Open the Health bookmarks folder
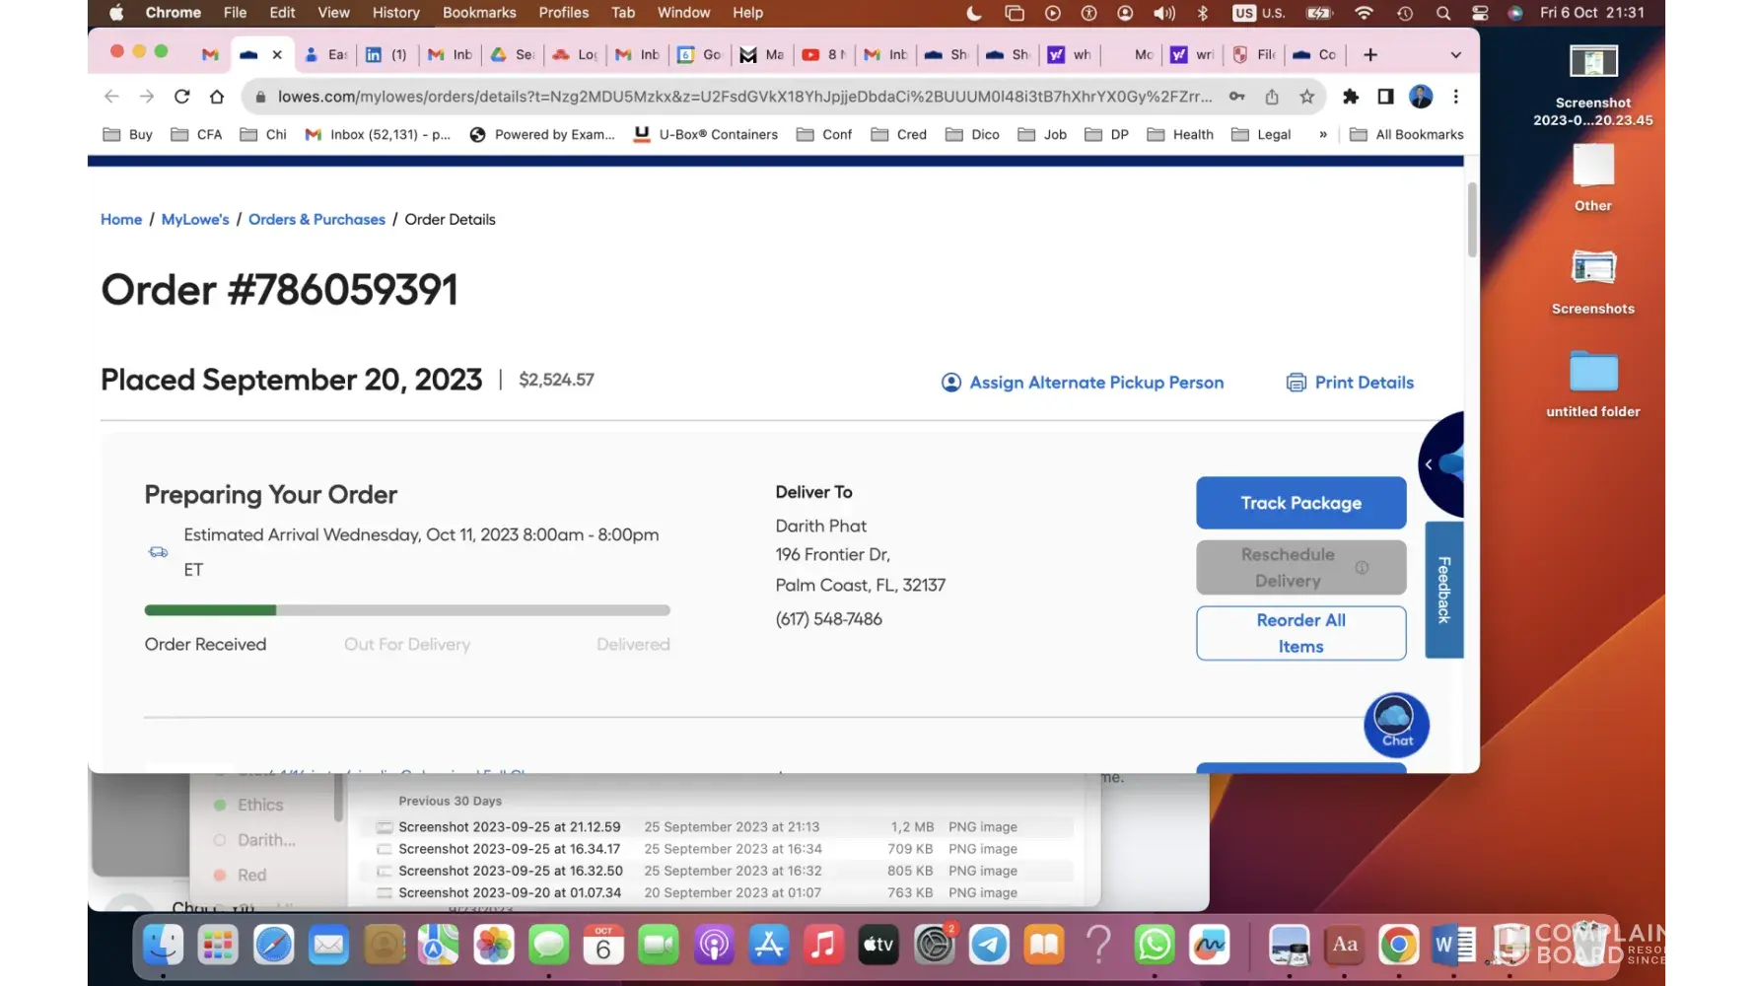The width and height of the screenshot is (1753, 986). point(1180,135)
